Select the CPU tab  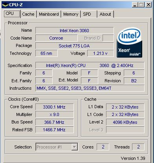12,14
